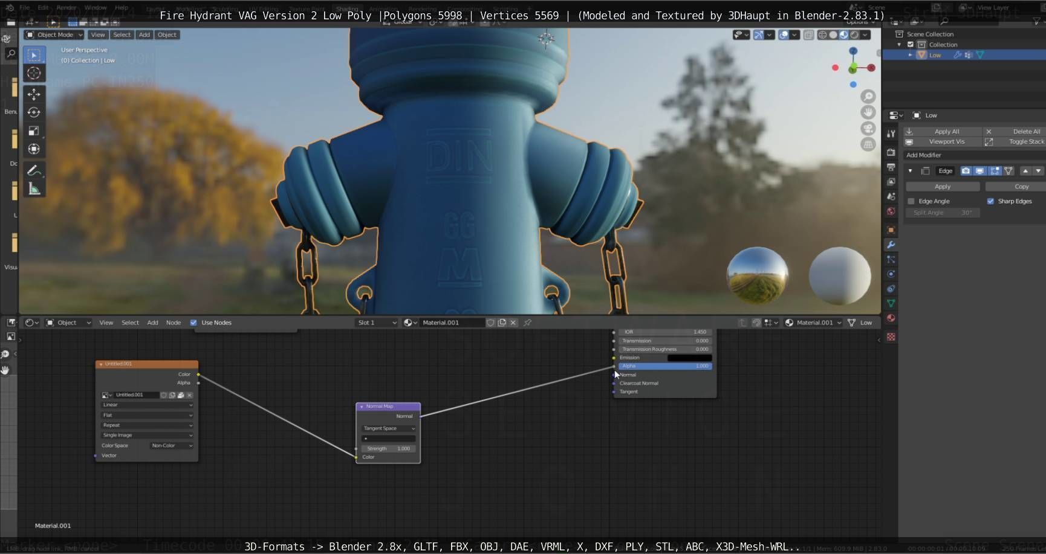
Task: Open the Modifier properties wrench tab
Action: click(891, 245)
